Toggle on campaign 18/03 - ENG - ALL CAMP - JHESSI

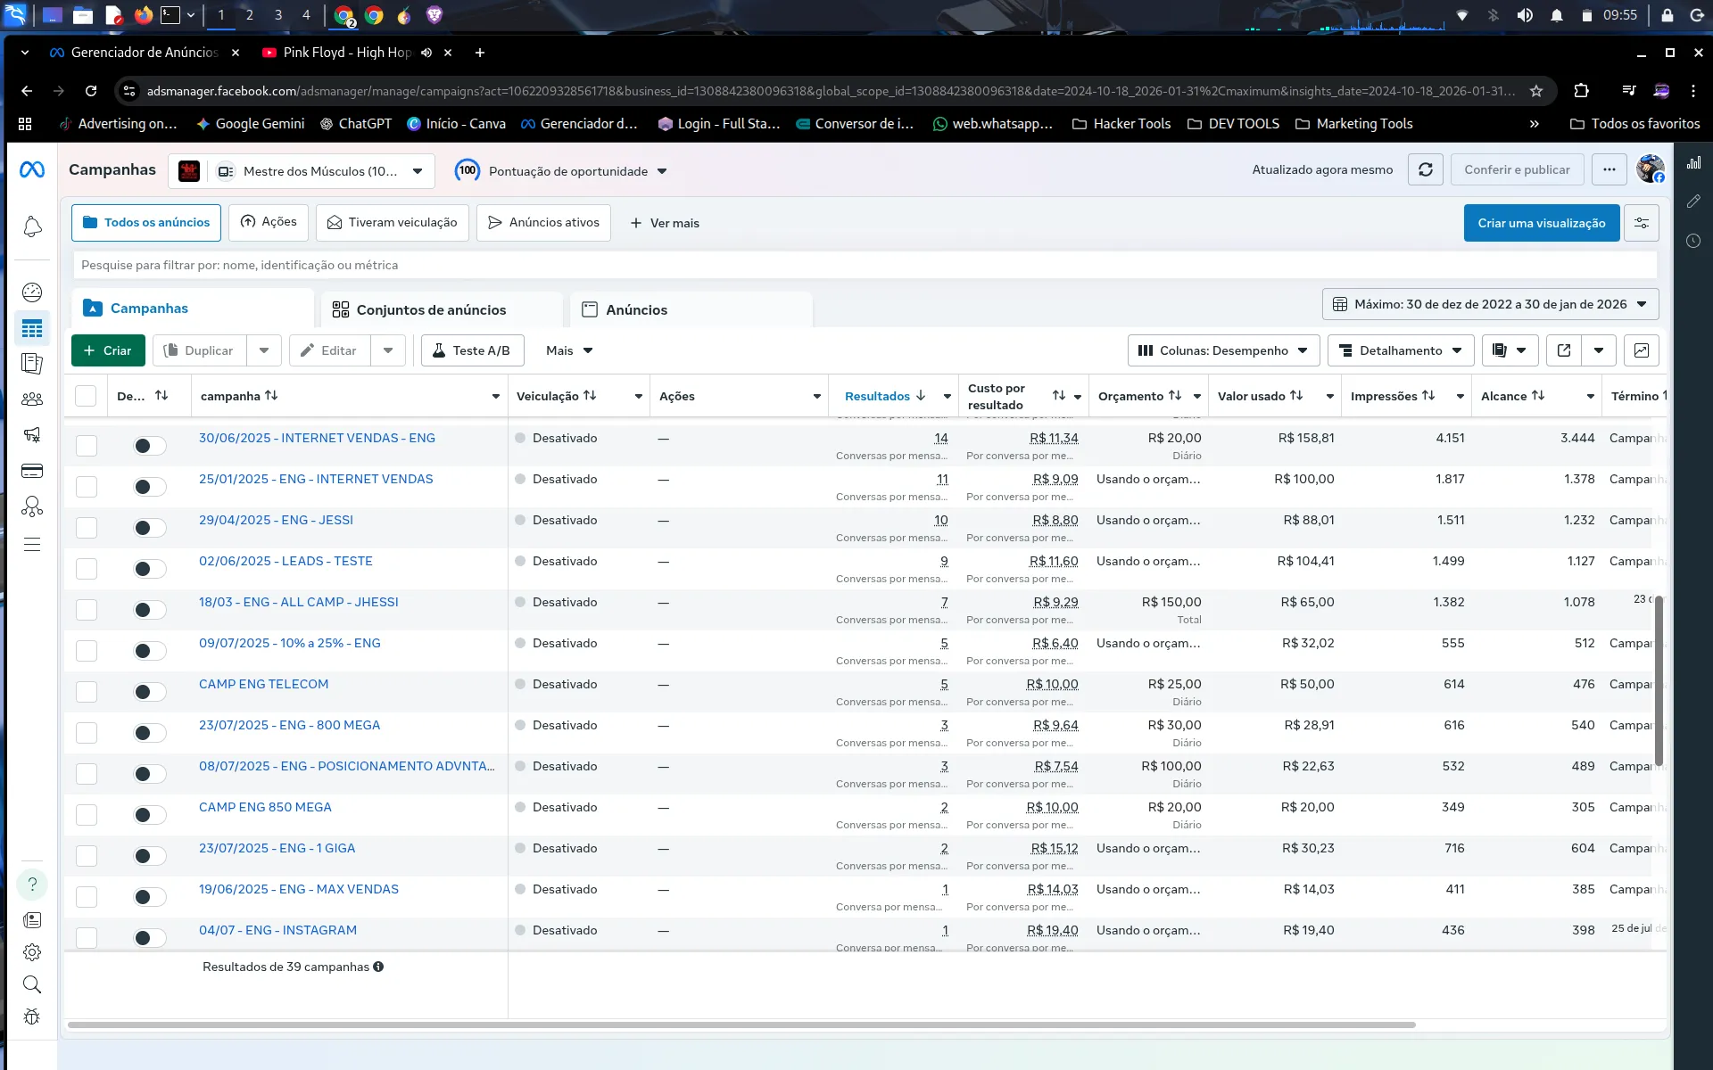point(149,610)
